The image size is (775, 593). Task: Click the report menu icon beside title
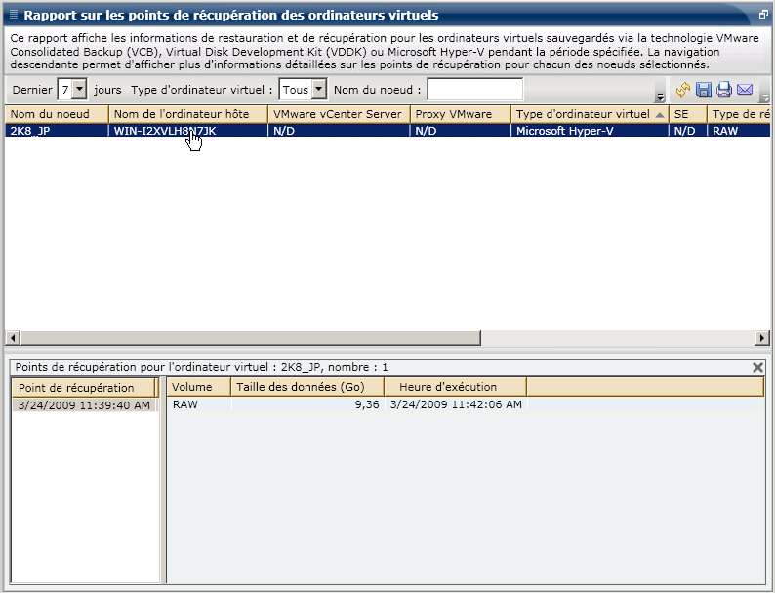(x=14, y=15)
